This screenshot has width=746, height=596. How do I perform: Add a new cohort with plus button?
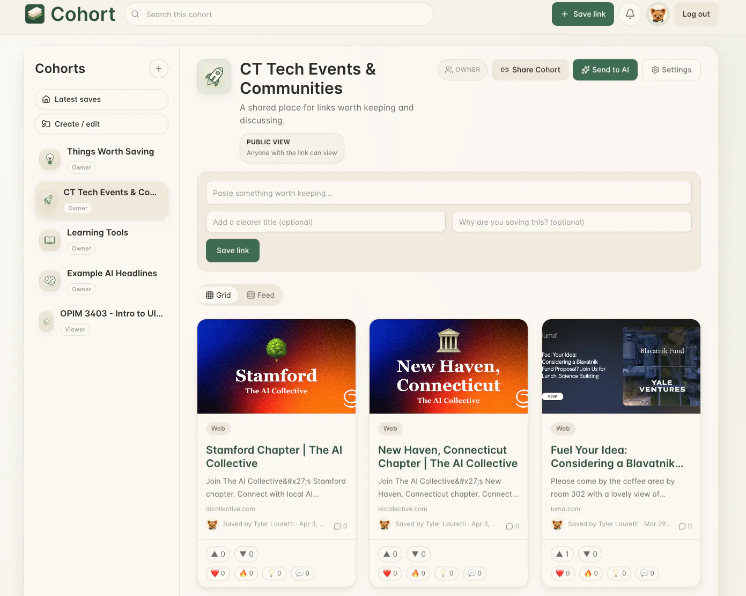pyautogui.click(x=159, y=69)
